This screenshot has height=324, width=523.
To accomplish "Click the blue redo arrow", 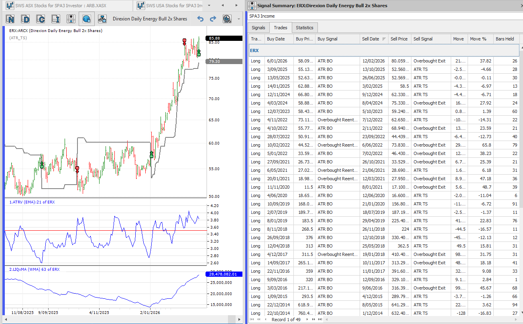I will click(213, 19).
